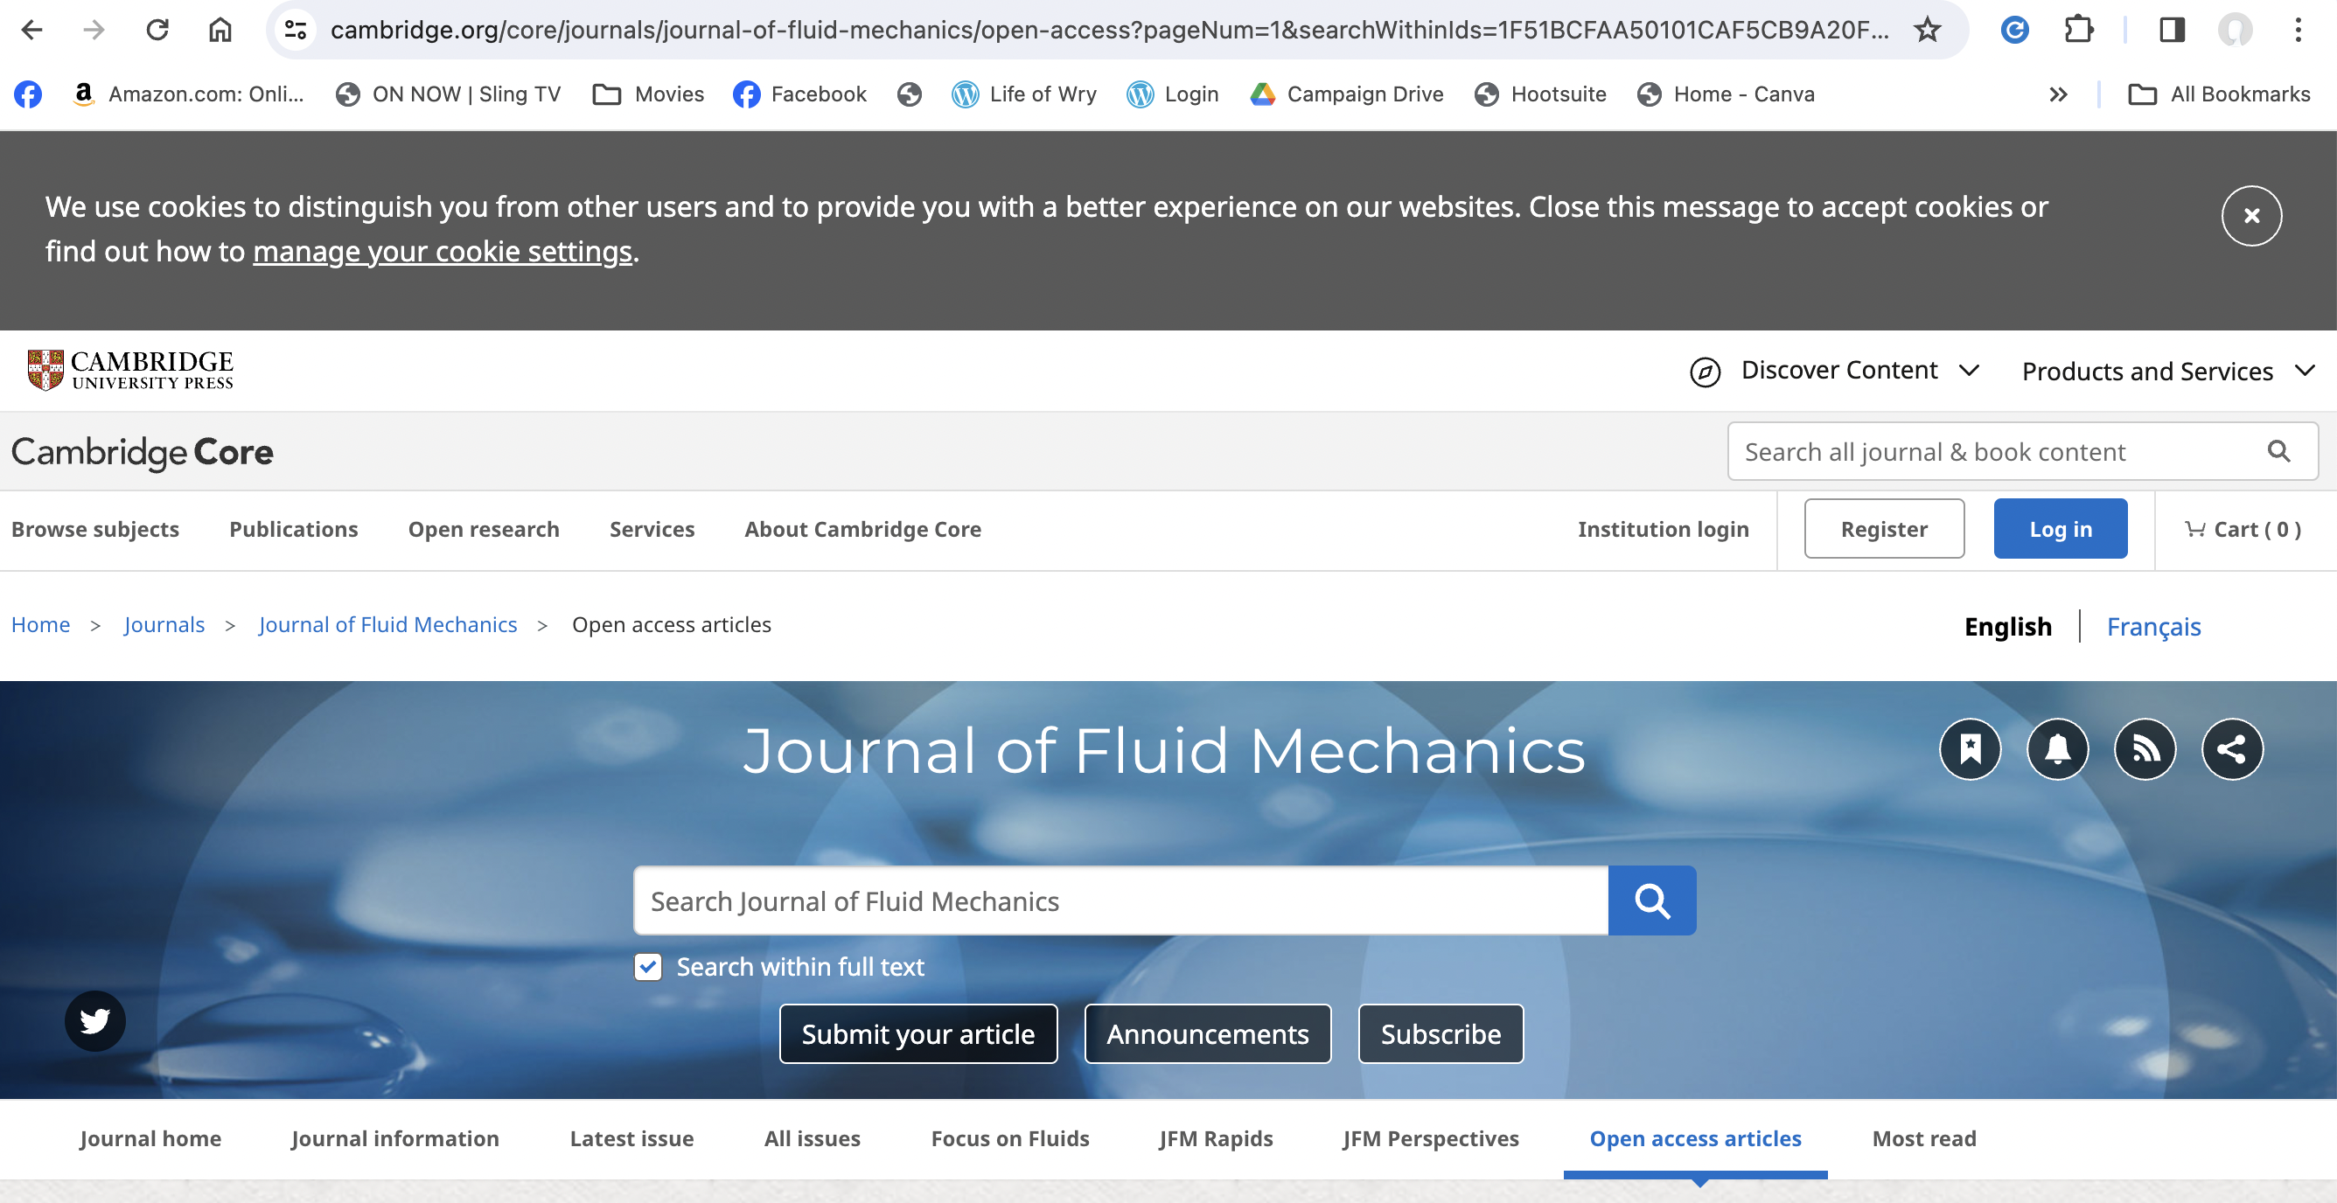Click the manage your cookie settings link
This screenshot has width=2337, height=1203.
[442, 251]
